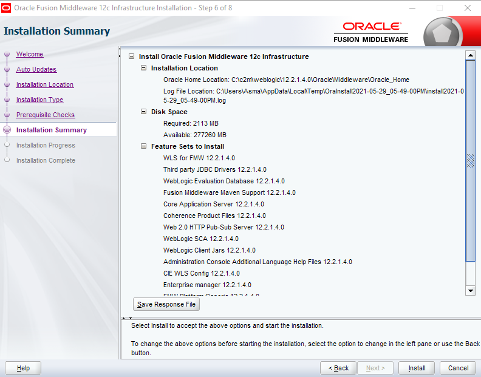Click the Installation Location heading in tree

(x=185, y=68)
